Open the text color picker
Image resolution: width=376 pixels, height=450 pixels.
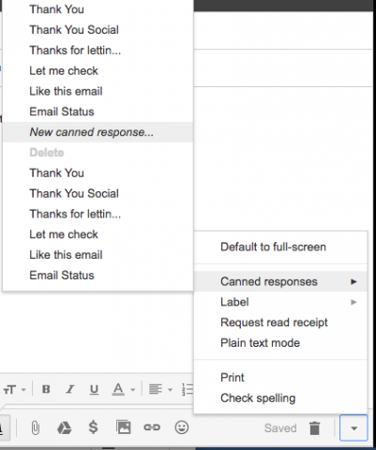(123, 389)
